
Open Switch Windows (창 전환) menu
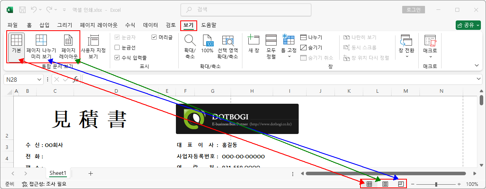pos(407,47)
